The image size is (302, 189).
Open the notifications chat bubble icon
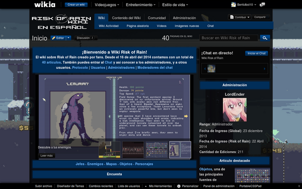(262, 5)
